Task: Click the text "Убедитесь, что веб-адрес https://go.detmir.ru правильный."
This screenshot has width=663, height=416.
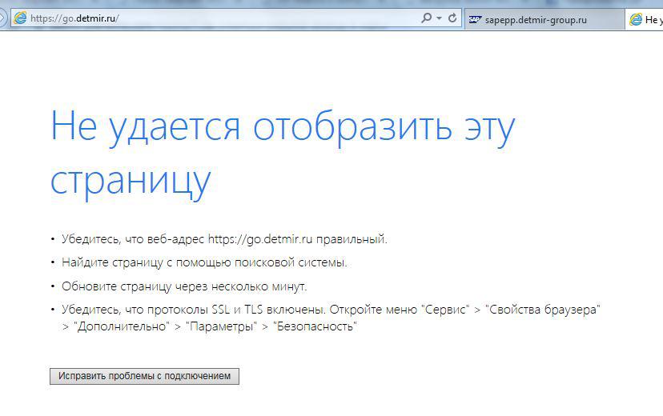Action: (224, 239)
